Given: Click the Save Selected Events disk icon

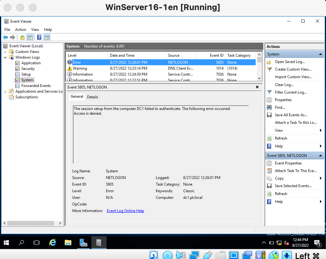Looking at the screenshot, I should [269, 186].
